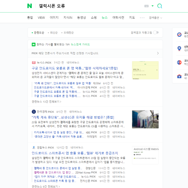The height and width of the screenshot is (188, 188).
Task: Click the sidebar OX quiz icon
Action: pos(179,62)
